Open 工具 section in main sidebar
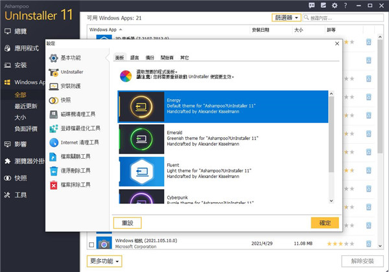Screen dimensions: 389x272 16,195
